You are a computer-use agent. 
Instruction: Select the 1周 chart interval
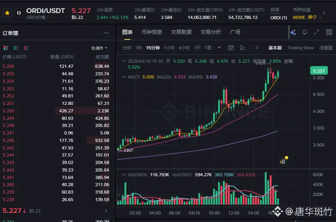pyautogui.click(x=208, y=48)
